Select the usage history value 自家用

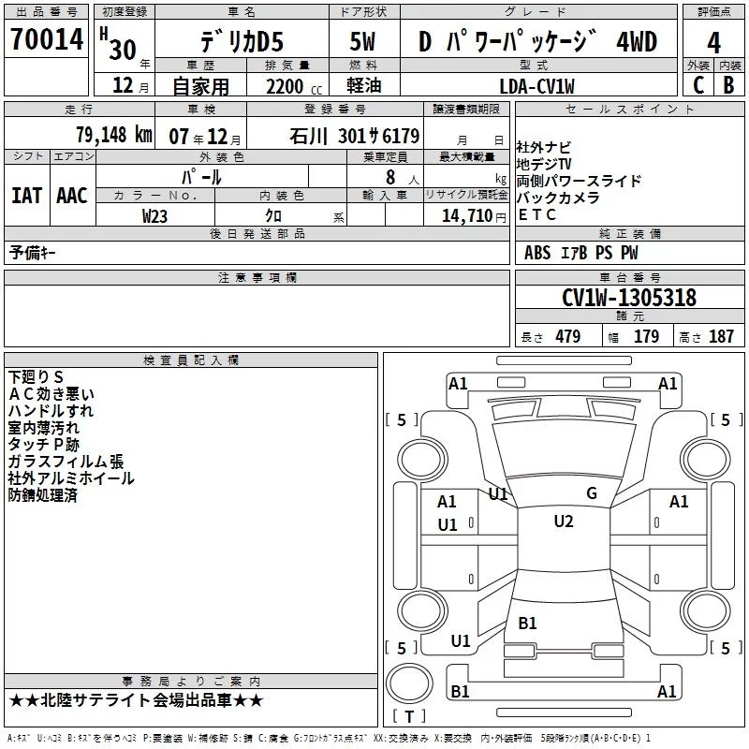click(x=200, y=86)
